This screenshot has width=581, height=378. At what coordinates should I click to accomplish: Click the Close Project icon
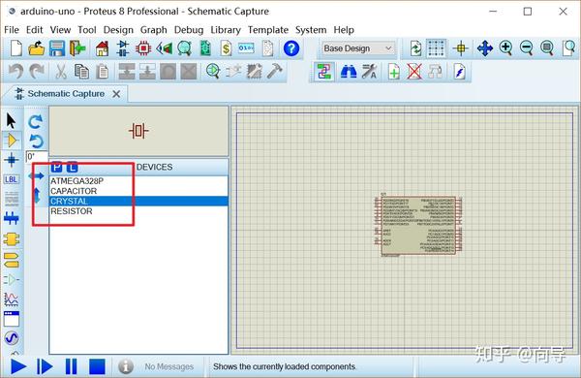click(77, 48)
